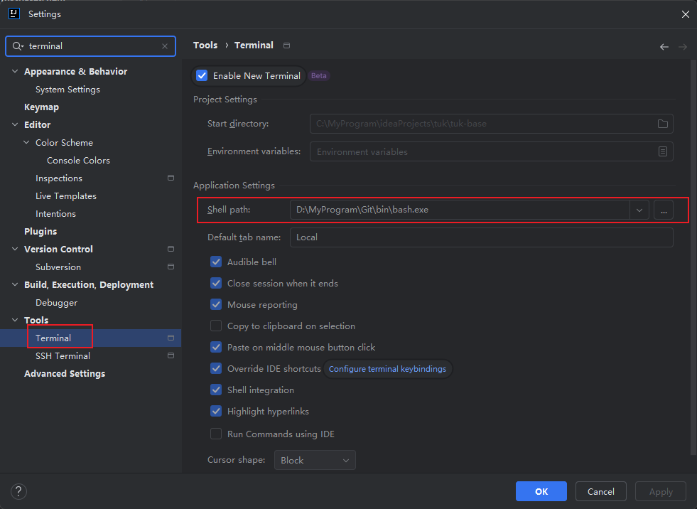This screenshot has height=509, width=697.
Task: Open the folder browser for Start directory
Action: pos(662,124)
